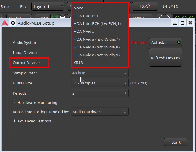Toggle the Autostart option
The image size is (196, 152).
pos(165,42)
